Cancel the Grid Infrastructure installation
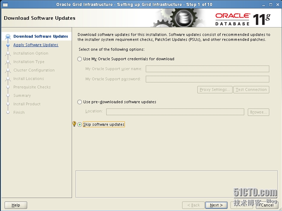This screenshot has height=211, width=282. tap(267, 205)
